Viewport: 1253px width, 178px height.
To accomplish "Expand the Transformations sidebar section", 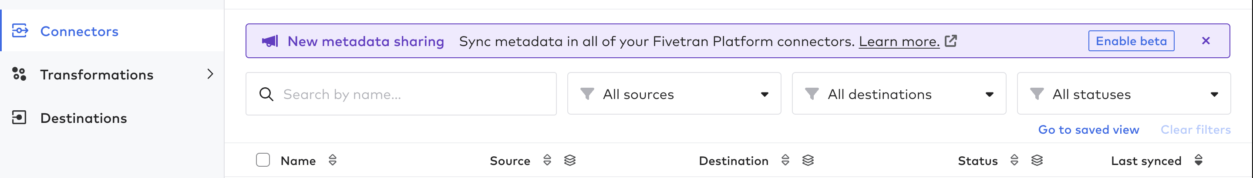I will click(210, 74).
